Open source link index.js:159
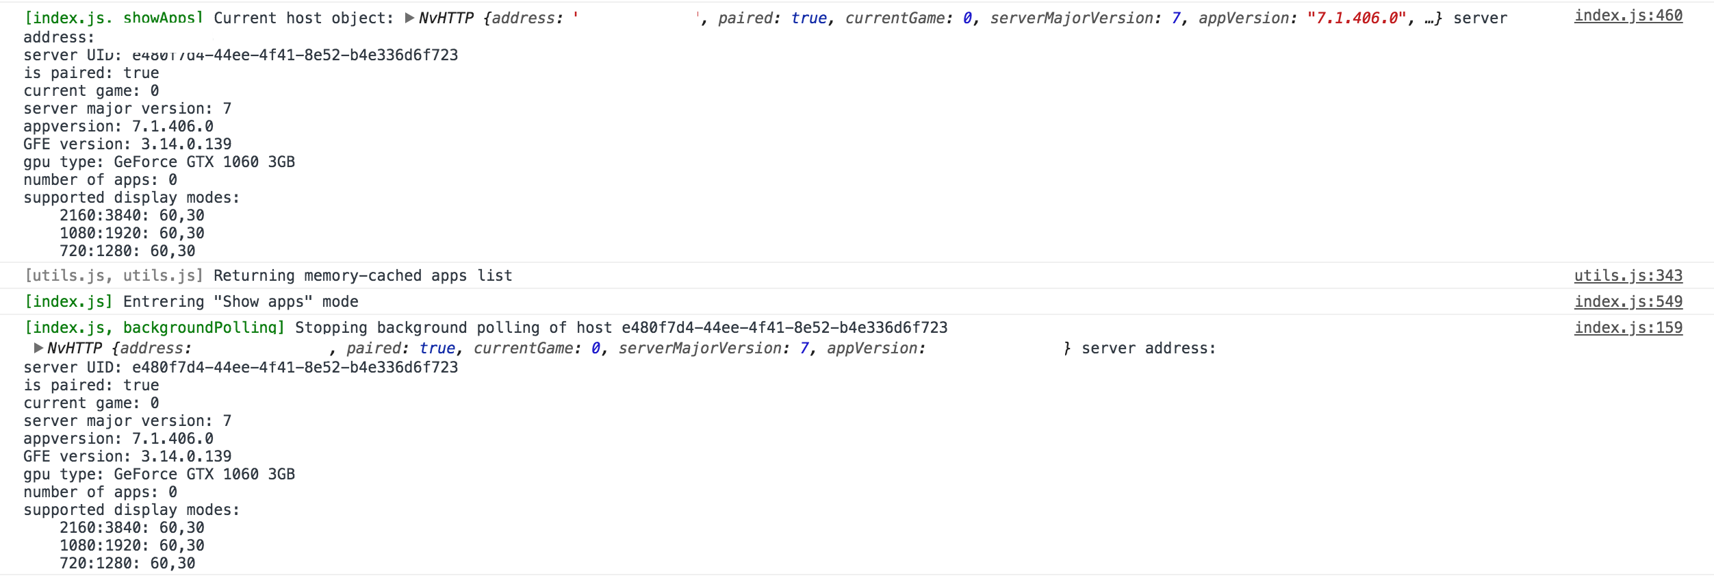The height and width of the screenshot is (578, 1714). click(1628, 327)
